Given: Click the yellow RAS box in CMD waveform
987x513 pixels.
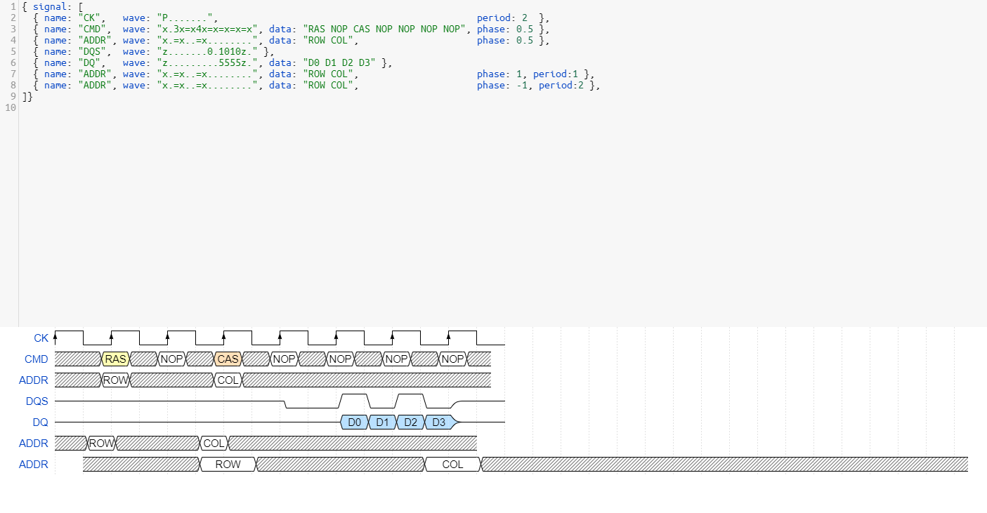Looking at the screenshot, I should (x=115, y=359).
